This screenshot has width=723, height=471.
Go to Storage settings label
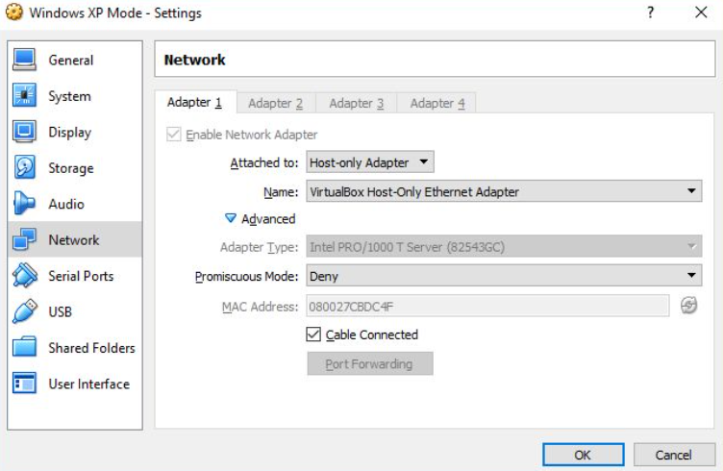pos(71,168)
